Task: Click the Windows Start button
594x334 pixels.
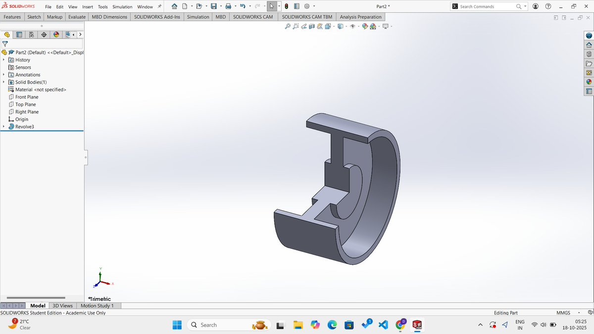Action: pos(177,325)
